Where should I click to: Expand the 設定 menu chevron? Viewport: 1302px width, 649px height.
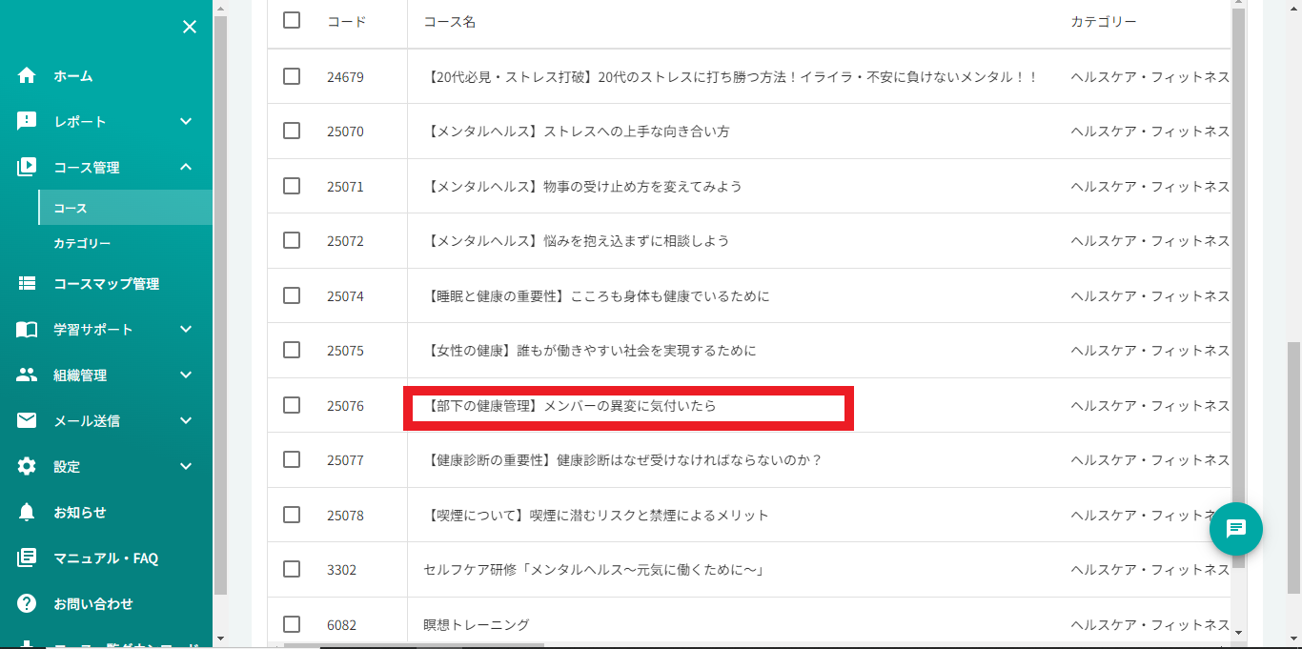(186, 466)
